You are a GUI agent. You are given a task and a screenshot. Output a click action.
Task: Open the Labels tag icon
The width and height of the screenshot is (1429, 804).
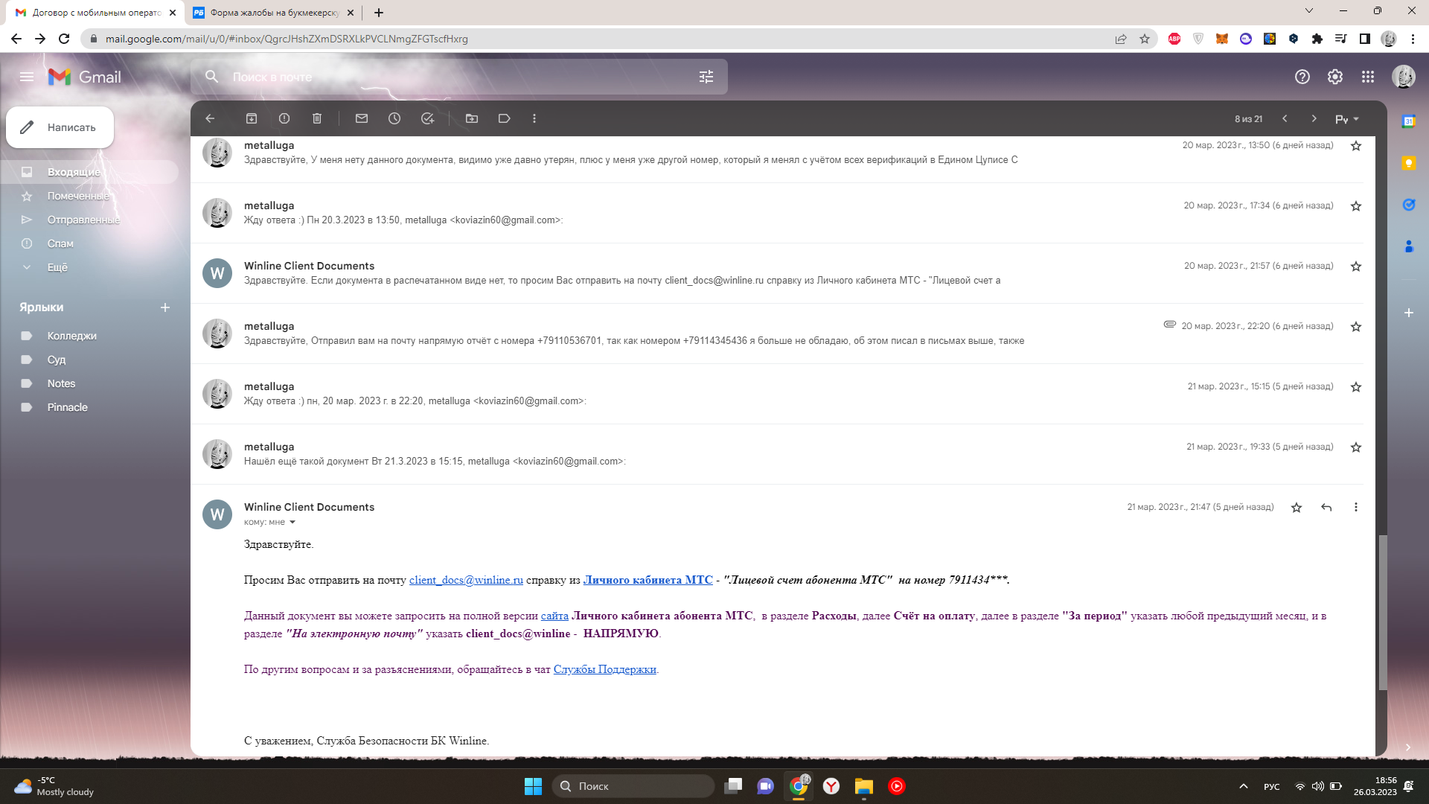pyautogui.click(x=505, y=118)
